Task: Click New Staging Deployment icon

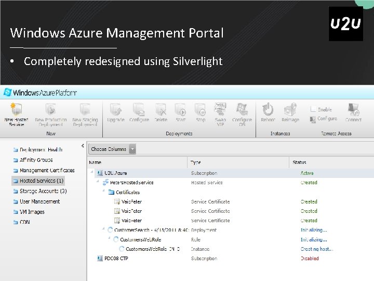Action: (x=85, y=109)
